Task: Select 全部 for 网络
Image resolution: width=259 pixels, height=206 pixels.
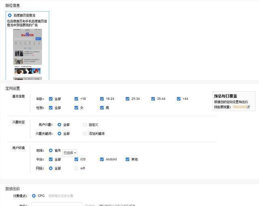Action: [x=51, y=168]
